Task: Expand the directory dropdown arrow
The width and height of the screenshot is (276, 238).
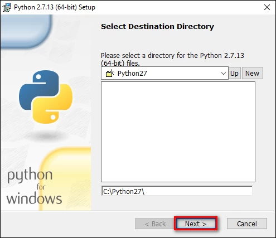Action: (x=224, y=74)
